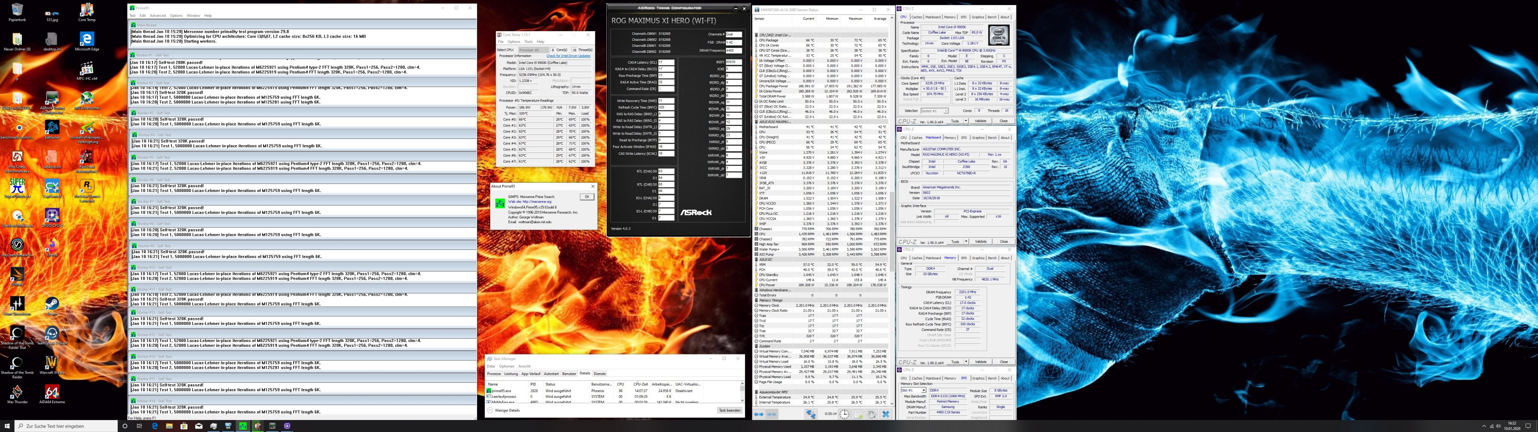The image size is (1538, 432).
Task: Click HWiNFO log file icon
Action: pos(858,414)
